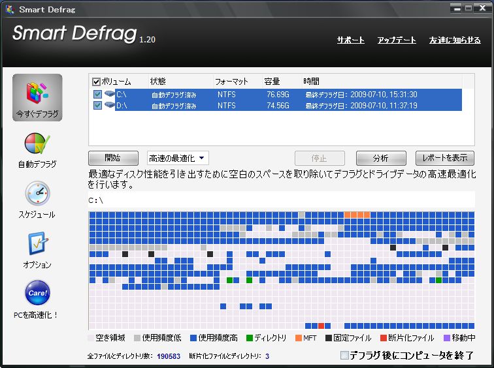
Task: Click the D:\ drive icon
Action: (x=109, y=105)
